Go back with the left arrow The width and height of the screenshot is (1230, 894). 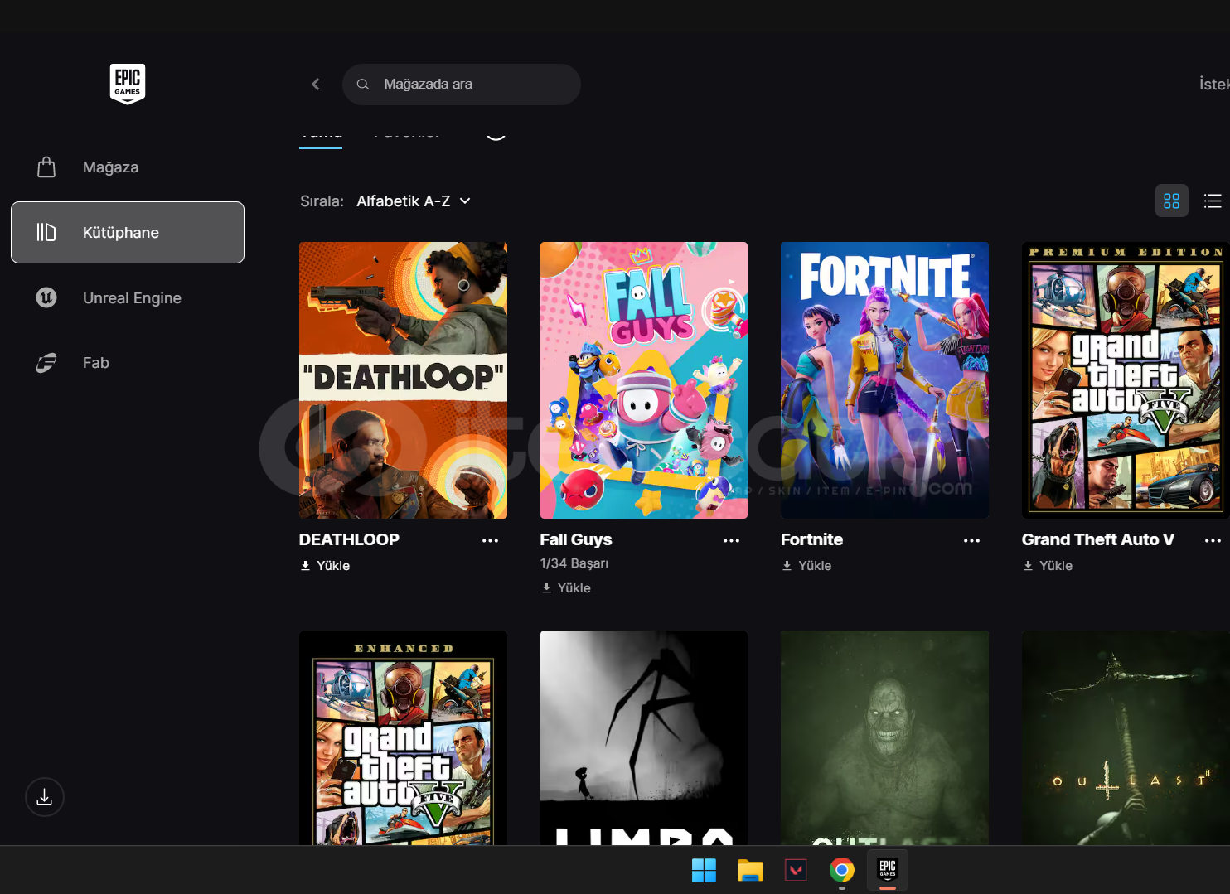tap(316, 84)
